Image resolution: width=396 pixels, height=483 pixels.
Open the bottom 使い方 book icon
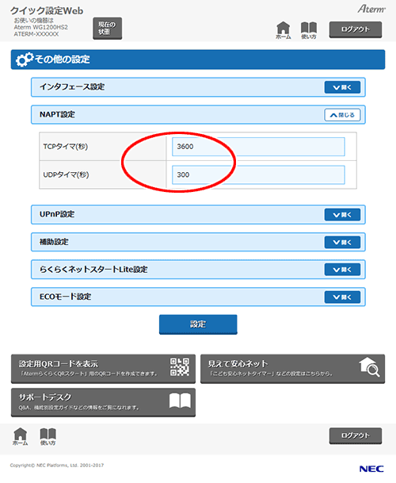[x=48, y=436]
